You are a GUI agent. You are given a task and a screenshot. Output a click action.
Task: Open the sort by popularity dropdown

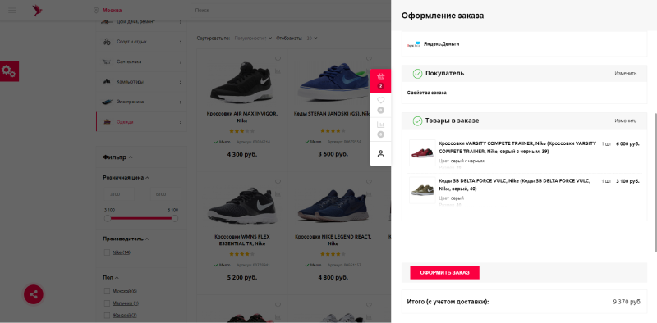pyautogui.click(x=253, y=38)
